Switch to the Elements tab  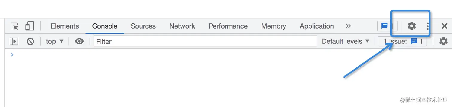click(x=65, y=26)
